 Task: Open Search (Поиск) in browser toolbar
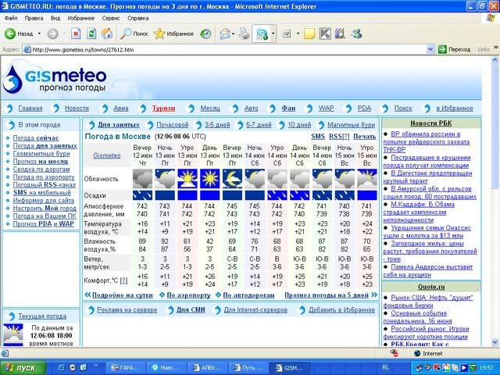[134, 34]
